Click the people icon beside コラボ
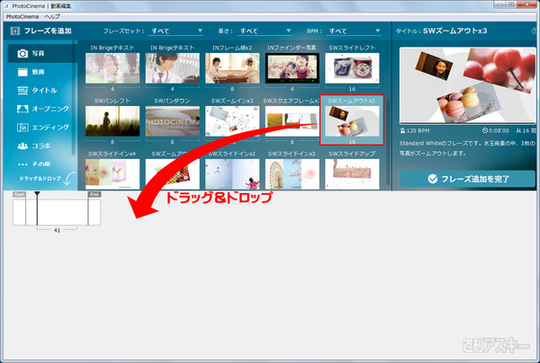Viewport: 540px width, 363px height. [22, 146]
